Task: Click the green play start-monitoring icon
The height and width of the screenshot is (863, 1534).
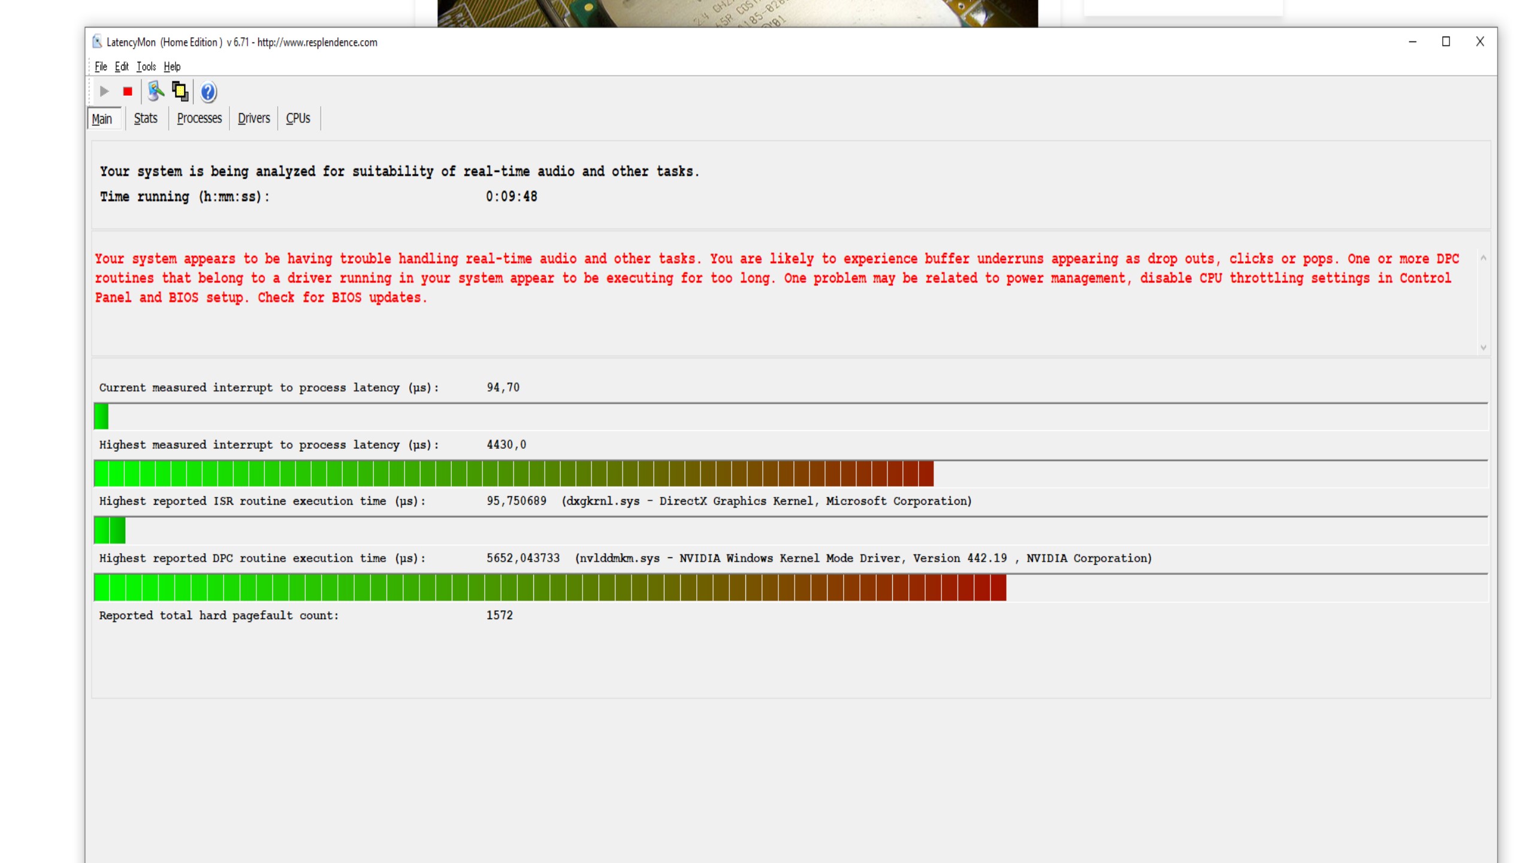Action: [104, 91]
